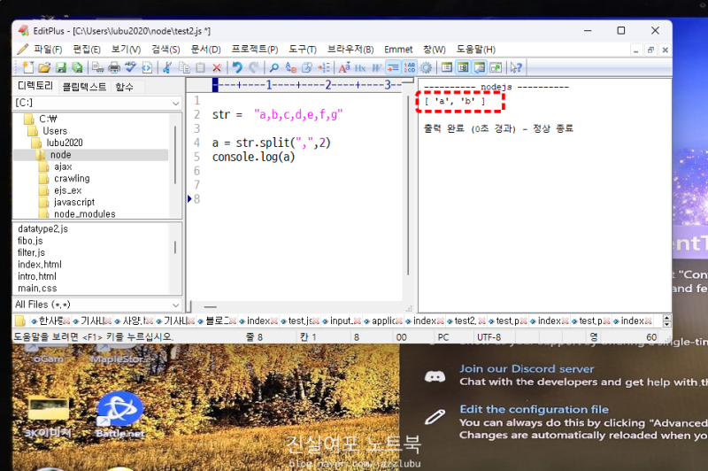
Task: Switch to the input document tab
Action: pyautogui.click(x=341, y=321)
